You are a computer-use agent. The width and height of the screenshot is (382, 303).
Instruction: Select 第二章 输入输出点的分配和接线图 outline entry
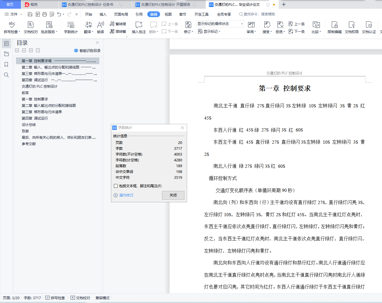click(49, 106)
